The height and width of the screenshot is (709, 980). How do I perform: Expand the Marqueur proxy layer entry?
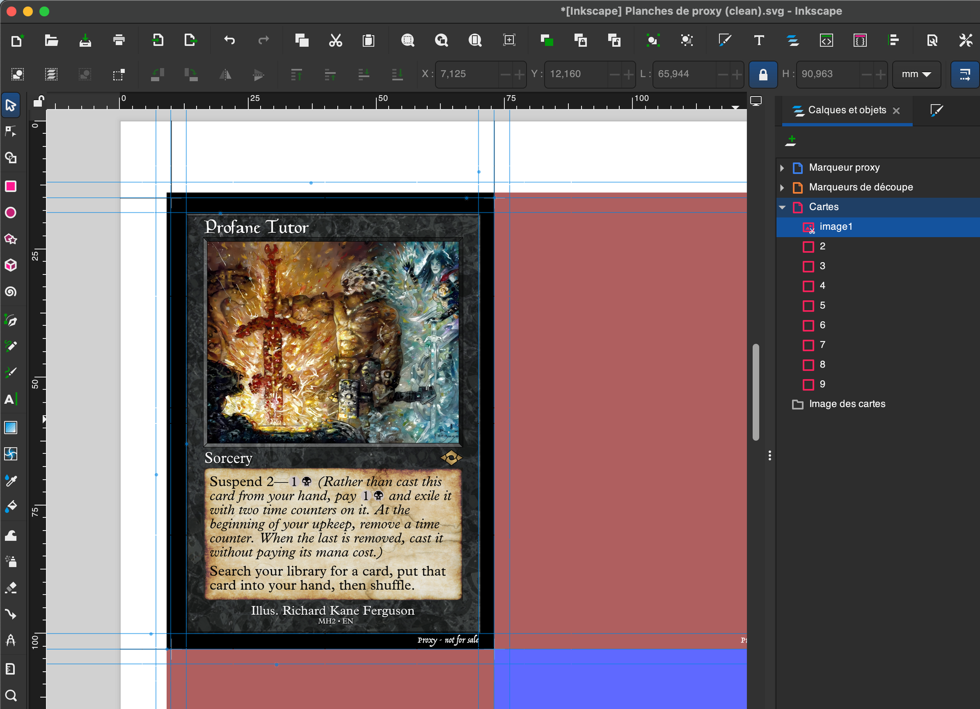click(782, 168)
